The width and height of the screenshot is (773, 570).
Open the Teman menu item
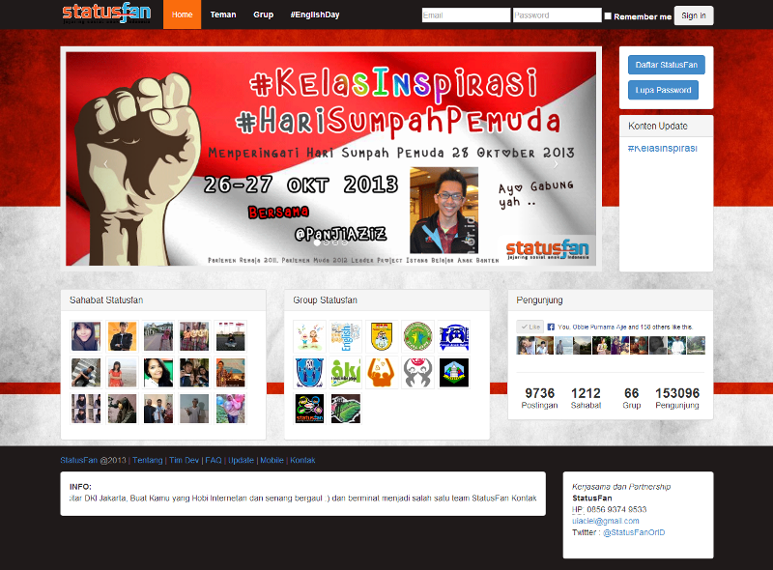coord(223,14)
